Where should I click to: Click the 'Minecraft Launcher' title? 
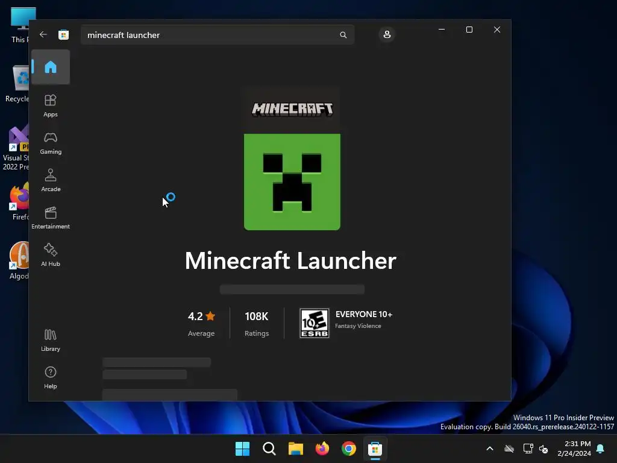point(290,260)
